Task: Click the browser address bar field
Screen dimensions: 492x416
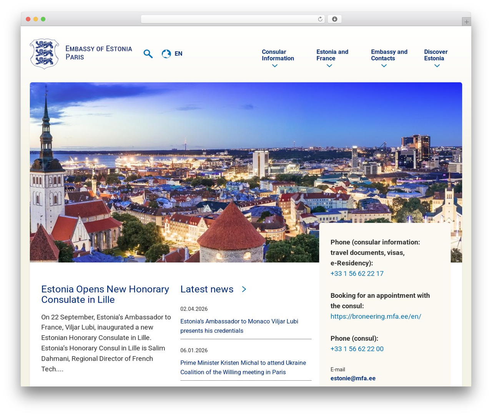Action: point(233,19)
